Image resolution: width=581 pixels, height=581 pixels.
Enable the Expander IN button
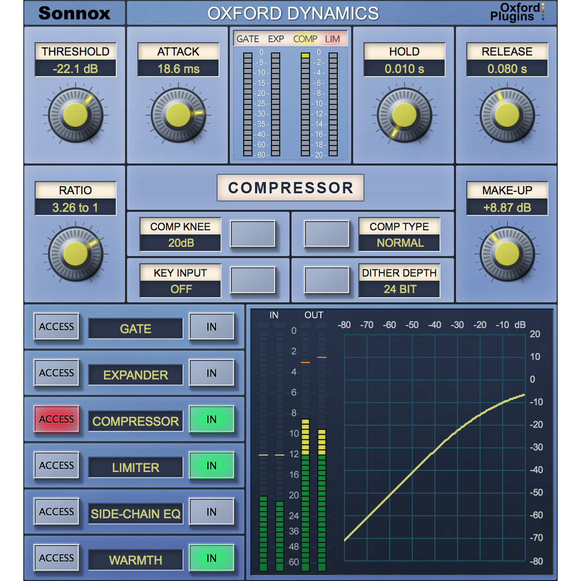211,373
